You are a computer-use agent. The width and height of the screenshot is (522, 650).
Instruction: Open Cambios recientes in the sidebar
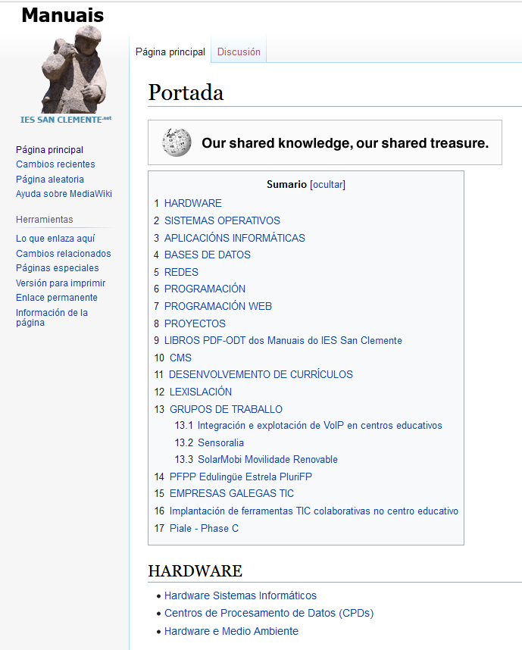(x=55, y=164)
